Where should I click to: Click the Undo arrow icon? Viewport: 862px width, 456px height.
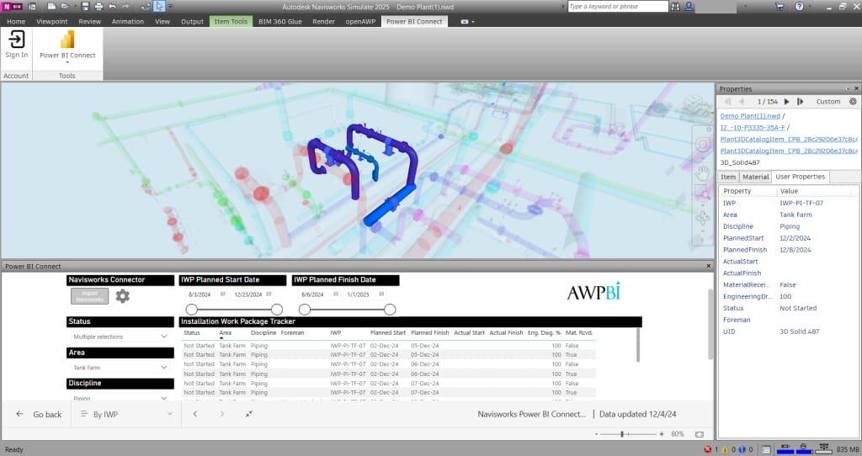pos(113,7)
